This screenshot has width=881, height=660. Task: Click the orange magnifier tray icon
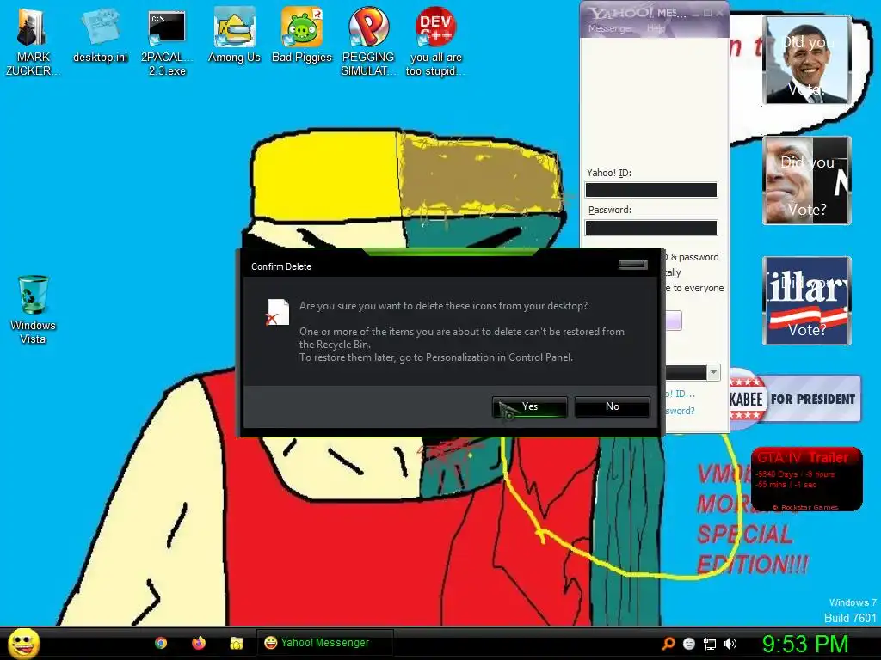click(x=668, y=644)
